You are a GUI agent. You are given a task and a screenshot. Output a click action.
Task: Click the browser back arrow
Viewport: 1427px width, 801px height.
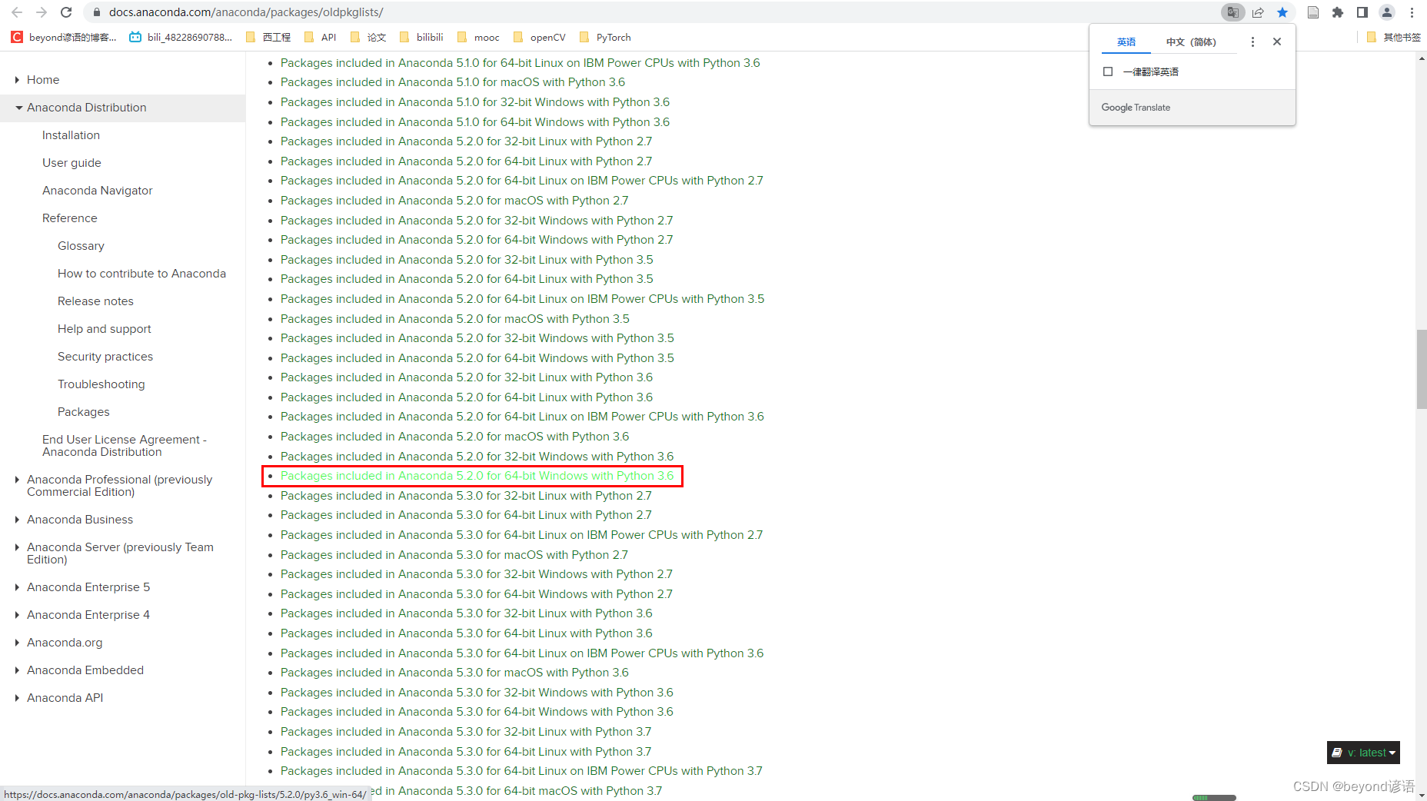tap(17, 12)
